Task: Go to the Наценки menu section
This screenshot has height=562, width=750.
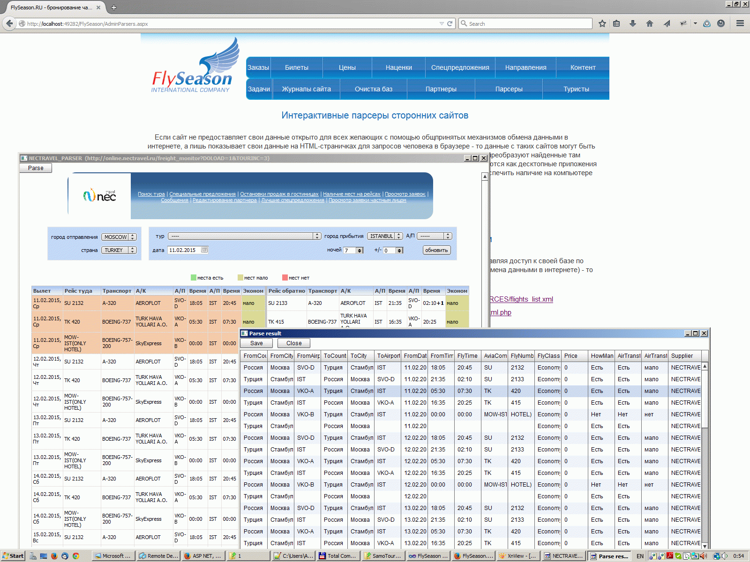Action: (x=399, y=67)
